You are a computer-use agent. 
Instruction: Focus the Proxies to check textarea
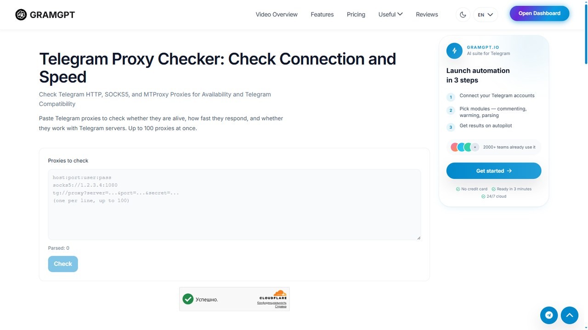[234, 204]
